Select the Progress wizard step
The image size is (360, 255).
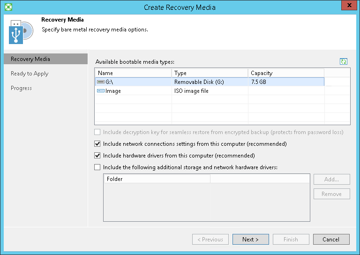coord(22,88)
